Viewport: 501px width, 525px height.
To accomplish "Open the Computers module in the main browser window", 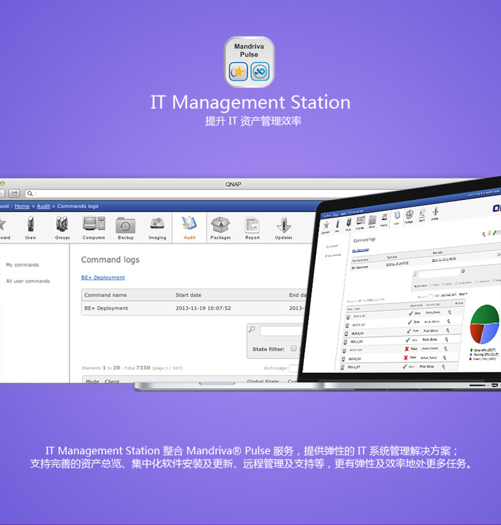I will coord(94,227).
